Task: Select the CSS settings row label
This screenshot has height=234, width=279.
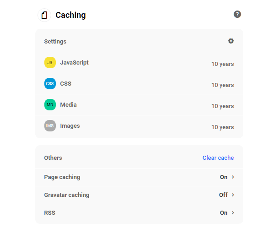Action: tap(65, 84)
